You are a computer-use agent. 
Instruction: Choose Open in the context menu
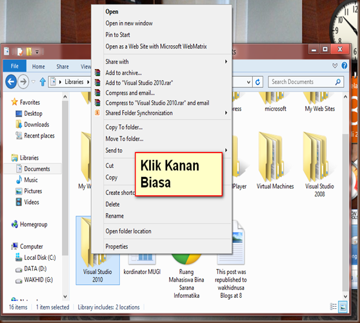[x=112, y=12]
